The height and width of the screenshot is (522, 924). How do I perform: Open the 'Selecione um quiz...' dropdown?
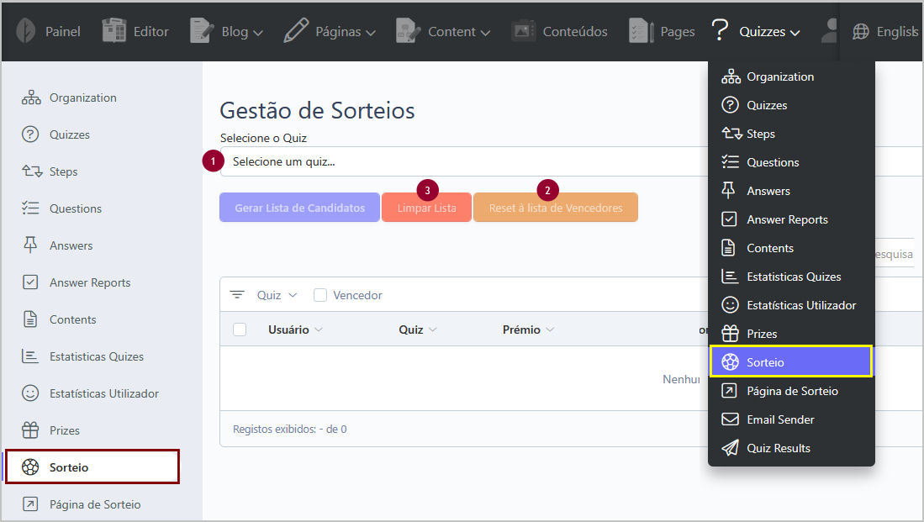(x=464, y=161)
